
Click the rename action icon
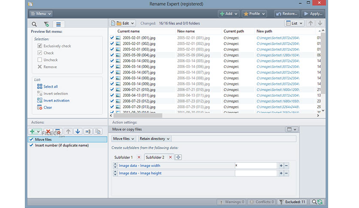pyautogui.click(x=88, y=132)
